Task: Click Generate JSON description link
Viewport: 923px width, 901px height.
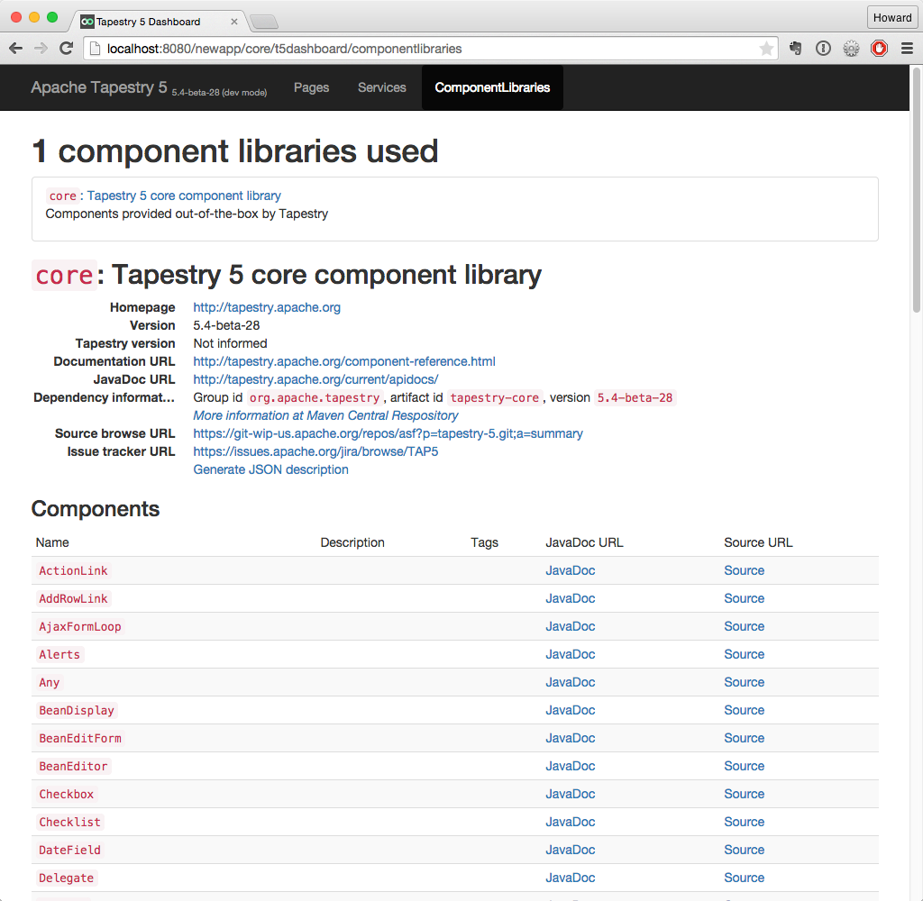Action: tap(270, 469)
